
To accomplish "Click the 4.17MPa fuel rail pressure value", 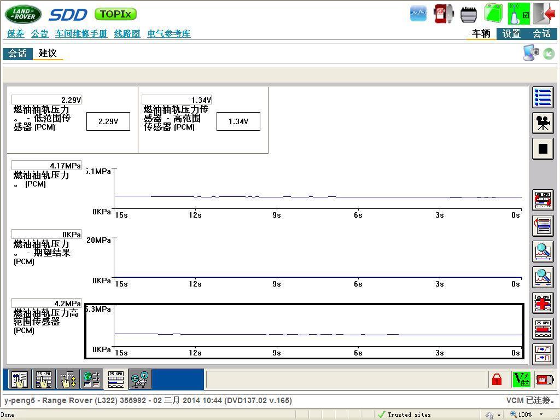I will (x=46, y=165).
